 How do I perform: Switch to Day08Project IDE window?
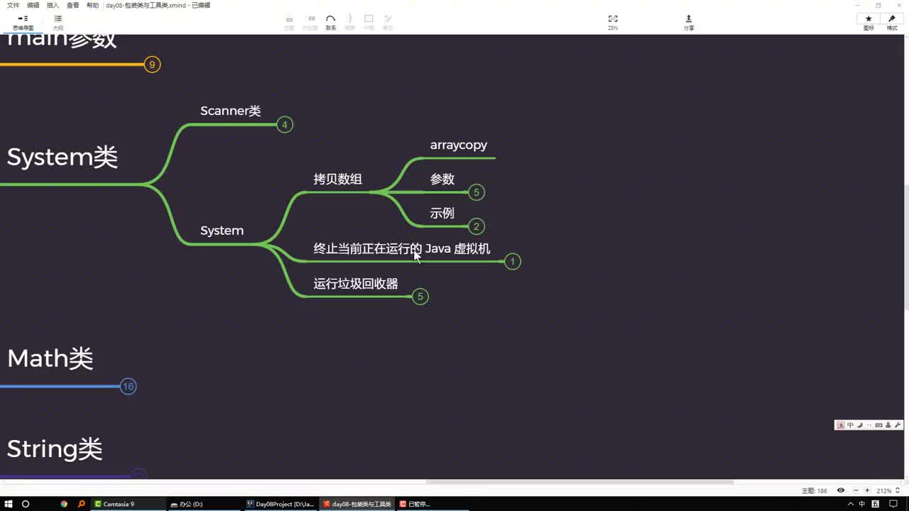click(281, 504)
